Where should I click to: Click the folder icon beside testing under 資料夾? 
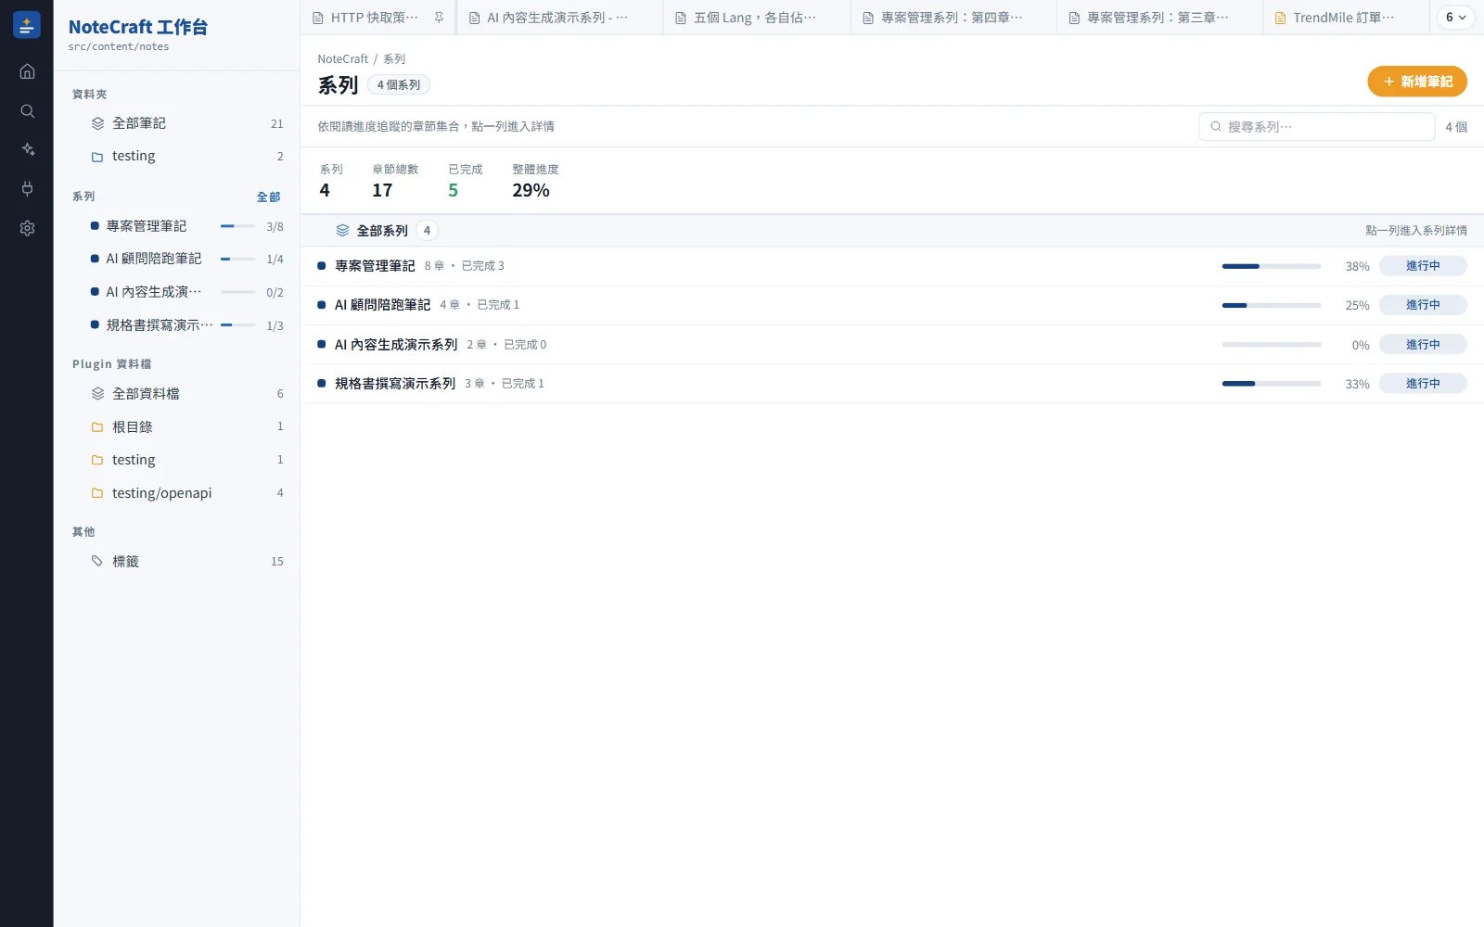click(97, 157)
